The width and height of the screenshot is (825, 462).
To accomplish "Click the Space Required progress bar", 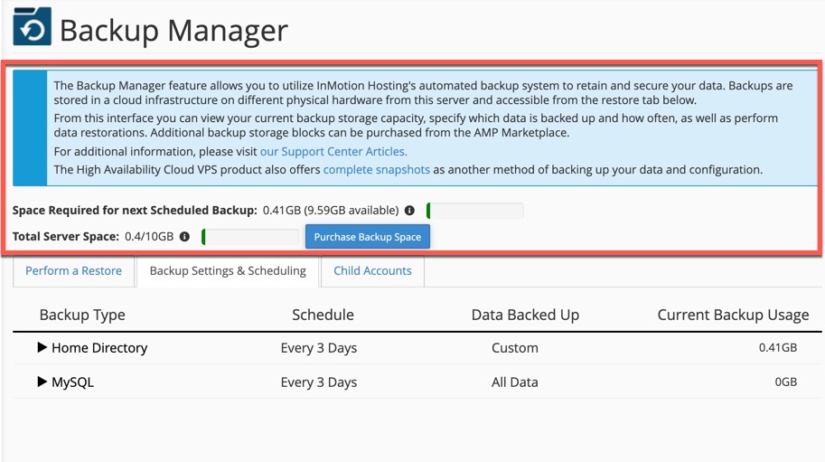I will tap(475, 211).
